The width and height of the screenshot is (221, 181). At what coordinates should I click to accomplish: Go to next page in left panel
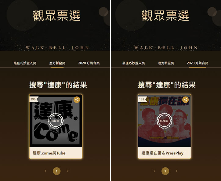(x=68, y=171)
